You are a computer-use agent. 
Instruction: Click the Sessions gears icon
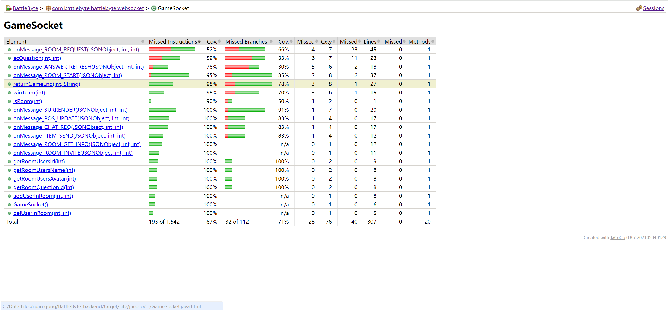(x=639, y=8)
